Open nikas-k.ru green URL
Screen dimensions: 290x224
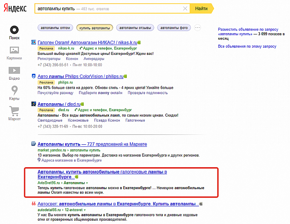66,48
